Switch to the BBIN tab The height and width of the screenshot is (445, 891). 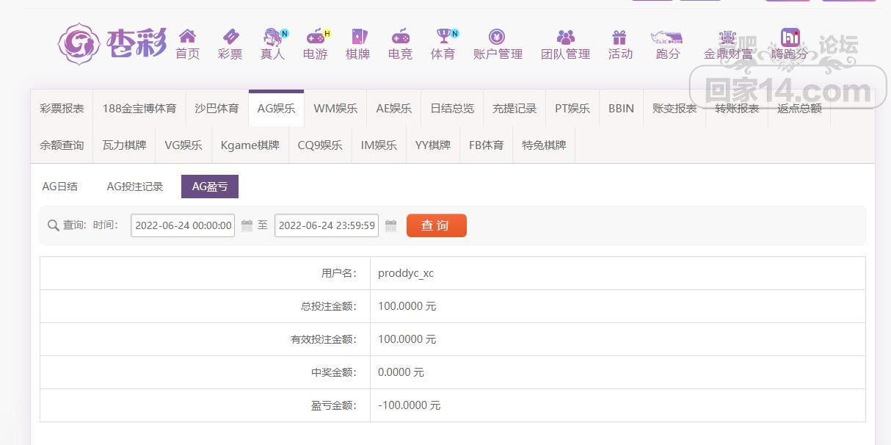click(621, 108)
